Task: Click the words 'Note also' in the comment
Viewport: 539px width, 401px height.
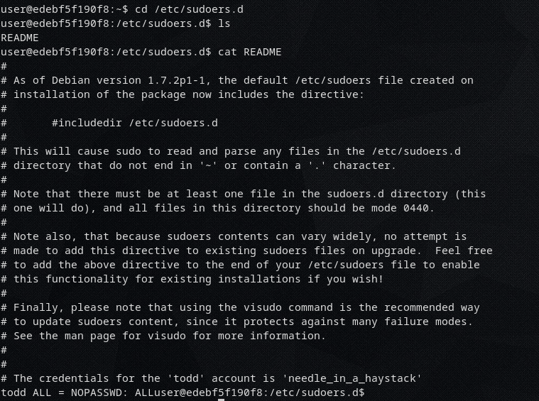Action: click(x=43, y=236)
